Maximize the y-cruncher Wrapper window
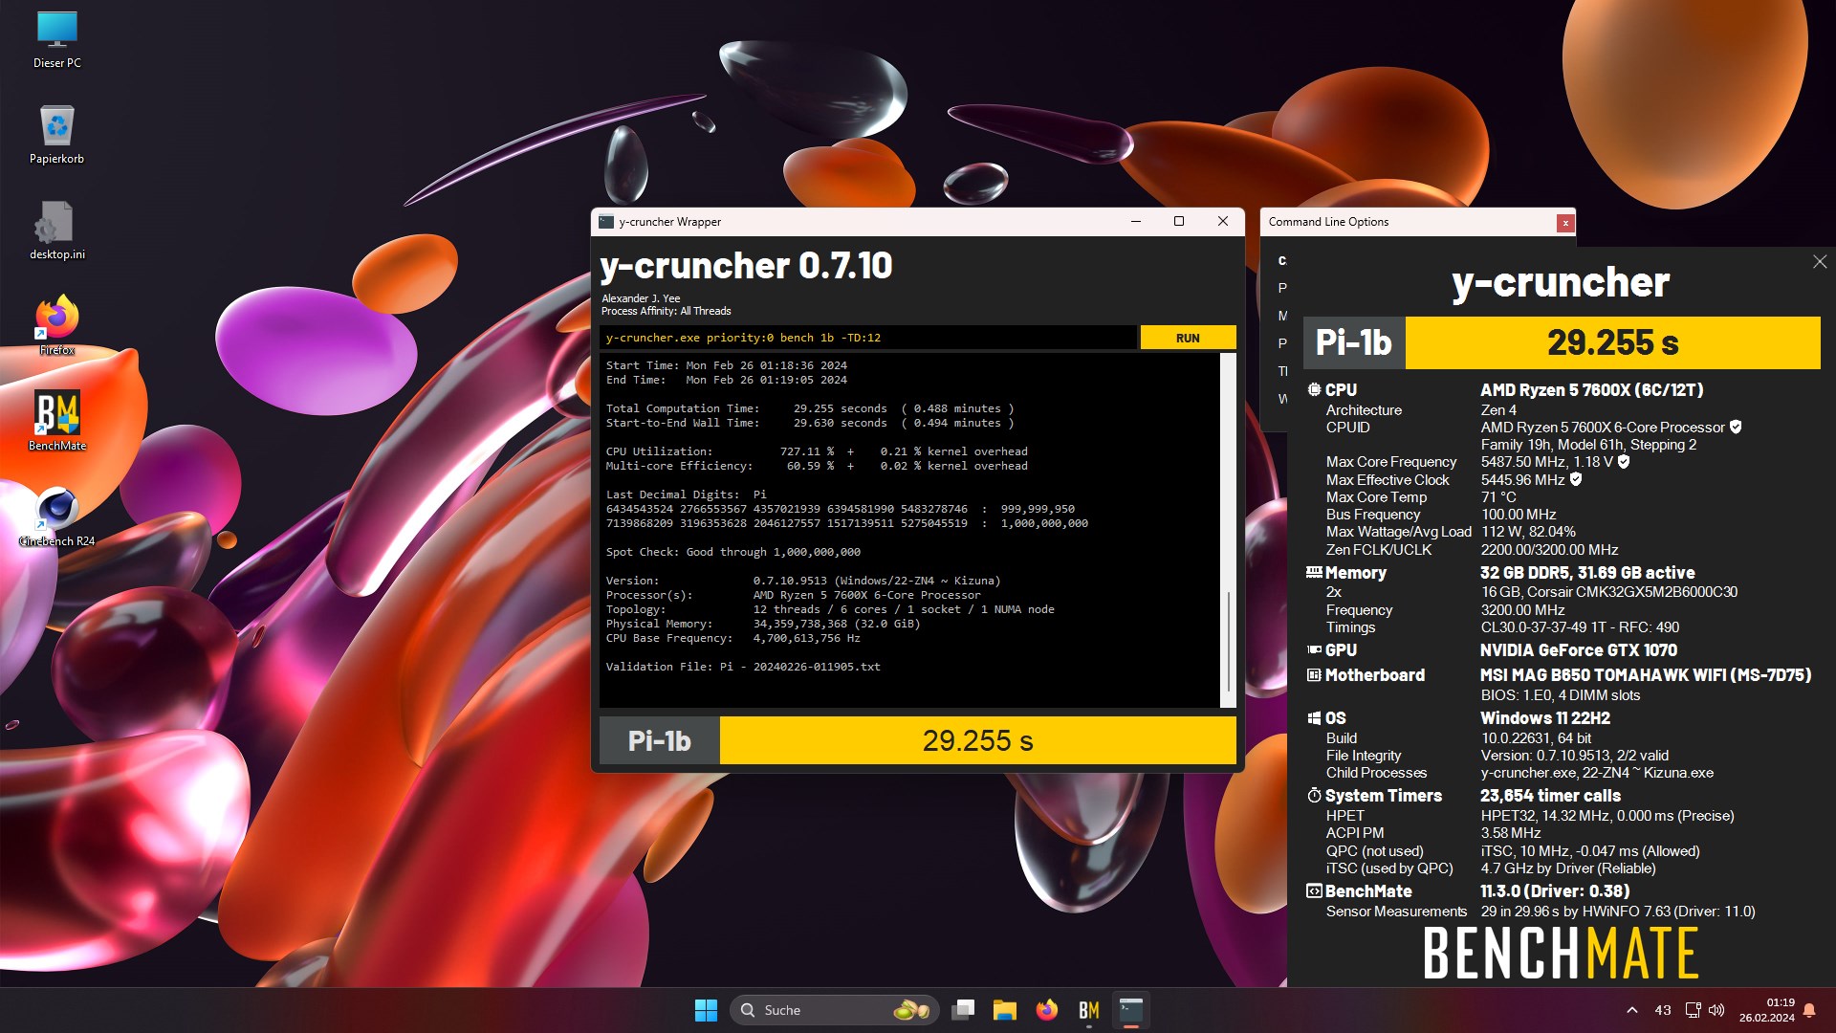This screenshot has height=1033, width=1836. pyautogui.click(x=1179, y=221)
